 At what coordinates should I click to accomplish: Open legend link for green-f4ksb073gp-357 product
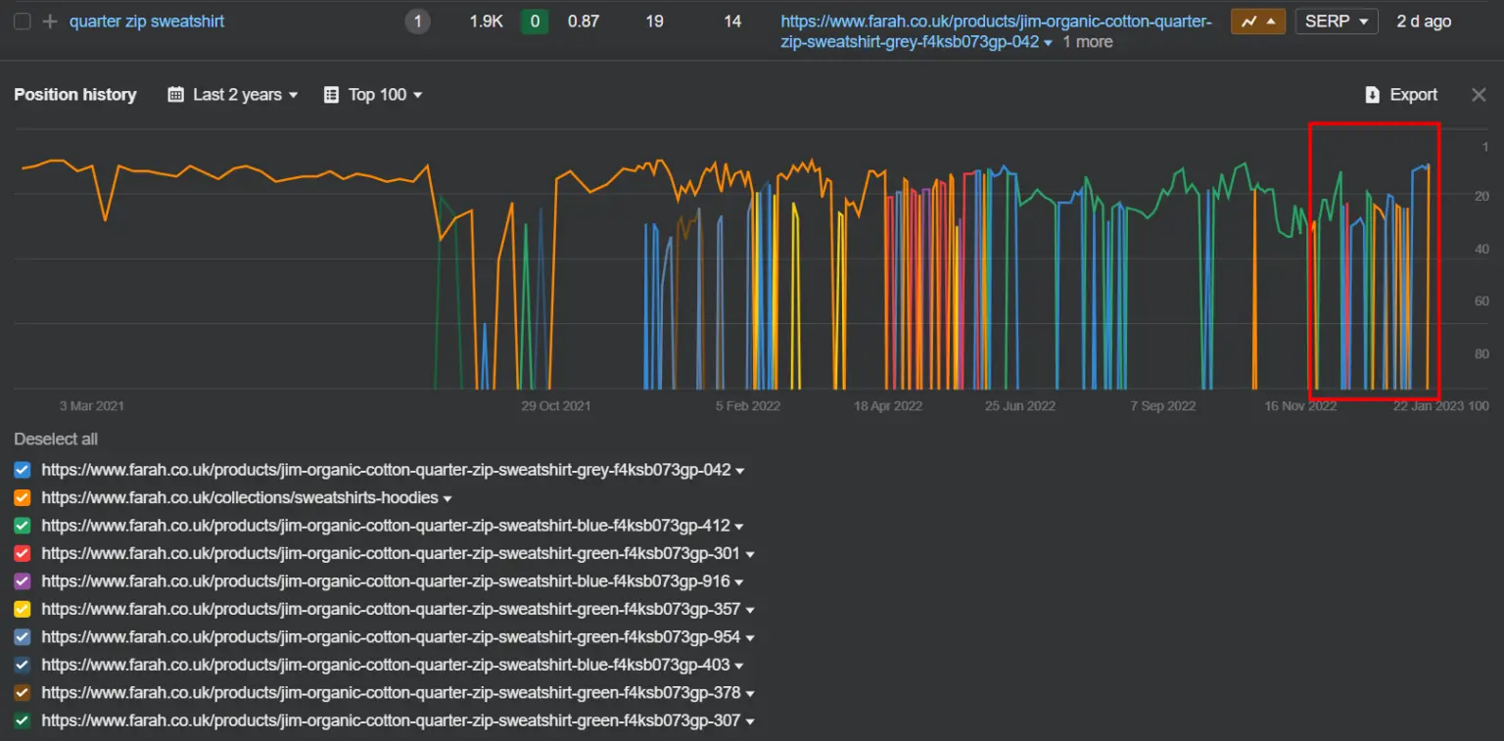pos(391,609)
